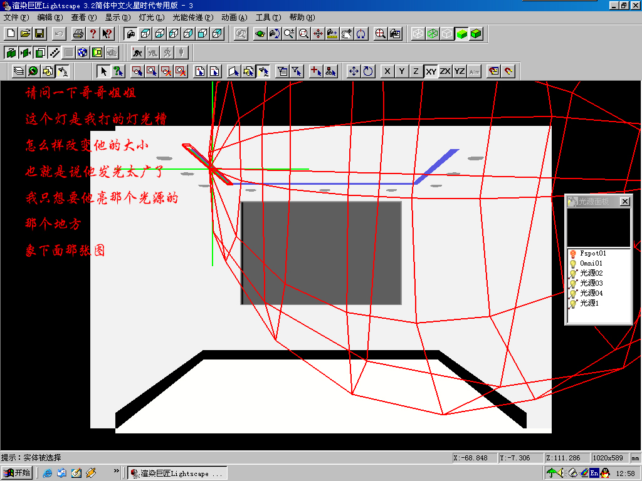Image resolution: width=642 pixels, height=481 pixels.
Task: Open the Materials table icon
Action: [33, 71]
